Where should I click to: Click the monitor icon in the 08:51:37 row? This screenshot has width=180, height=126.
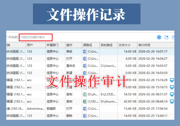[x=172, y=94]
